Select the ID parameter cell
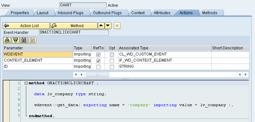255x122 pixels. click(x=38, y=66)
